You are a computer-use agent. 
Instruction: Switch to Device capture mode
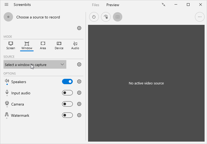[x=59, y=46]
